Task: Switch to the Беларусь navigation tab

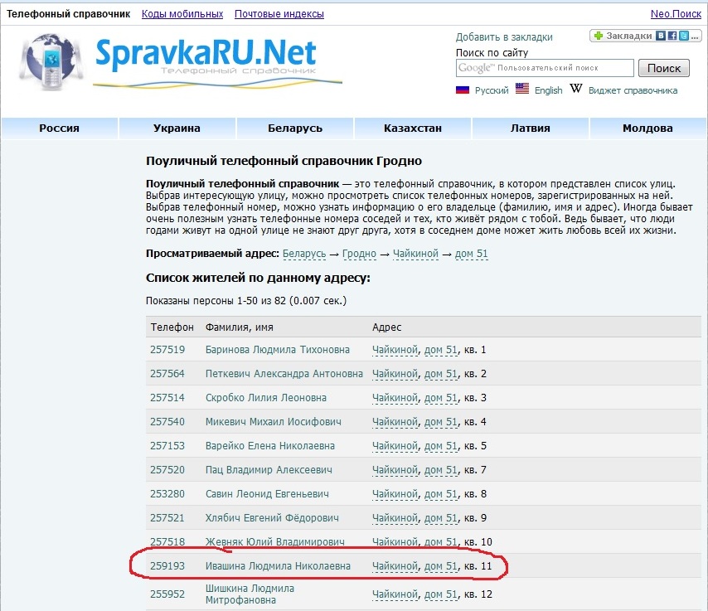Action: coord(294,129)
